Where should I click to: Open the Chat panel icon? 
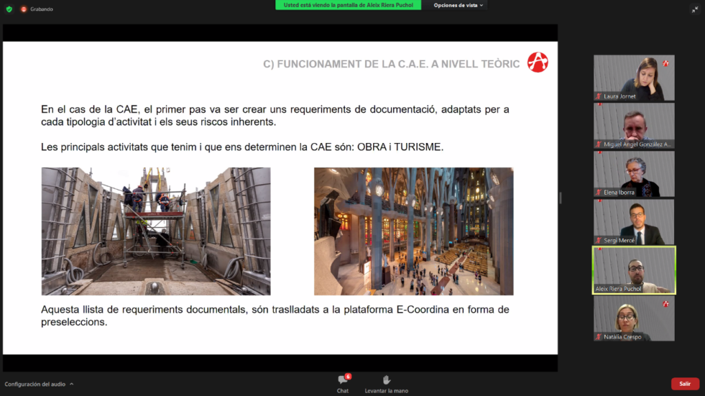(343, 379)
